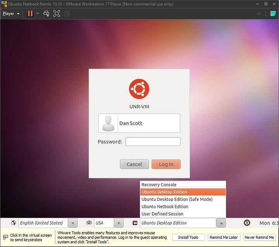Open the English (United States) language box
Image resolution: width=279 pixels, height=247 pixels.
point(43,223)
